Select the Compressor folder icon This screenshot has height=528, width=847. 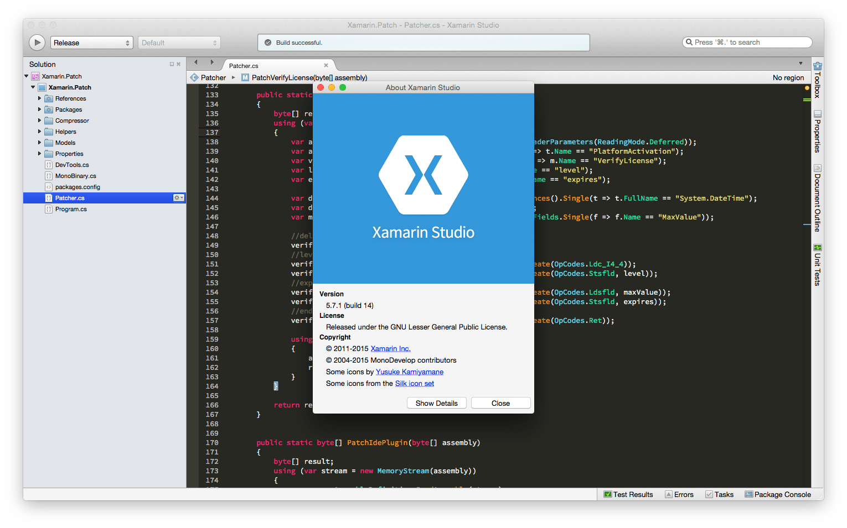pyautogui.click(x=49, y=121)
